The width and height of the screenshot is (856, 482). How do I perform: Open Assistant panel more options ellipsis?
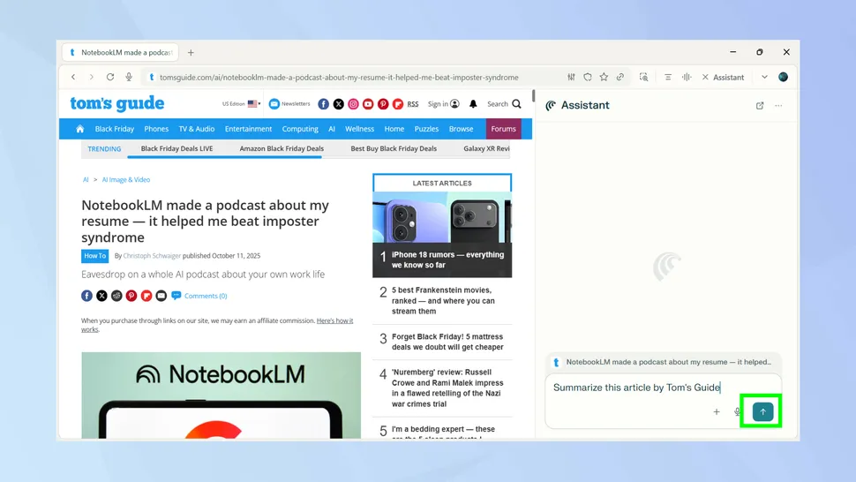click(778, 105)
